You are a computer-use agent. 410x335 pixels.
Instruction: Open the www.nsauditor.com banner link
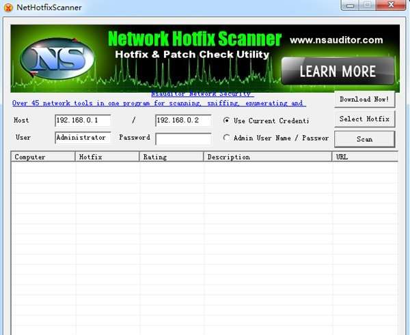336,40
